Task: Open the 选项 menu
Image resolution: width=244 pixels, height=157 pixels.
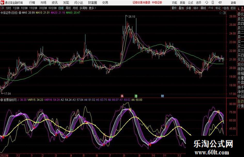Action: tap(198, 3)
